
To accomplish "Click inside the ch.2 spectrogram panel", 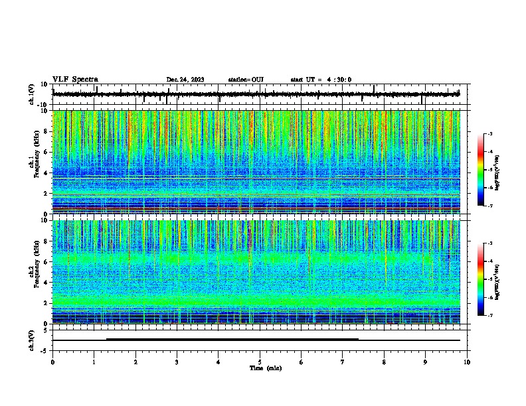I will [256, 272].
